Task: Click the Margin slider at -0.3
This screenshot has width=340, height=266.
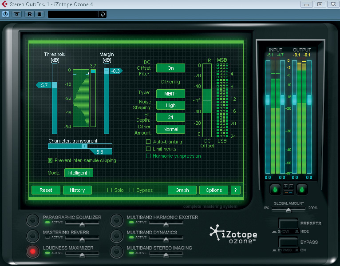Action: pos(107,71)
